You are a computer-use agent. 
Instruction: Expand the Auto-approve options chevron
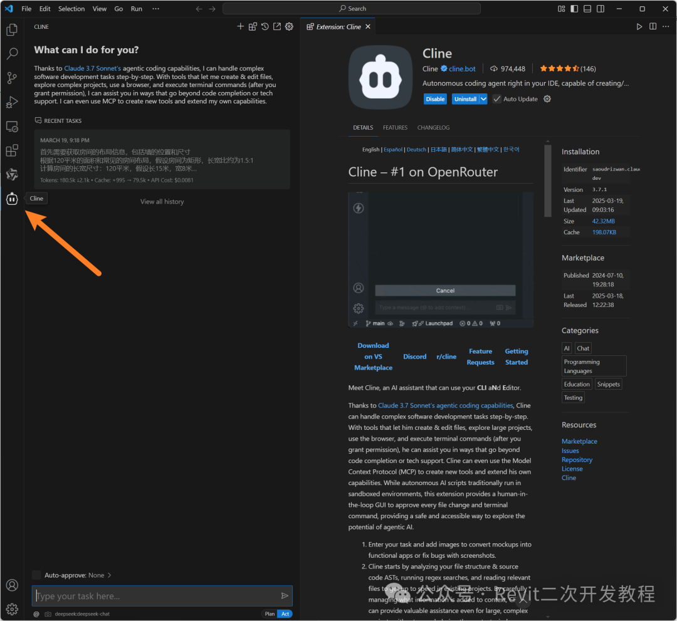(x=109, y=575)
